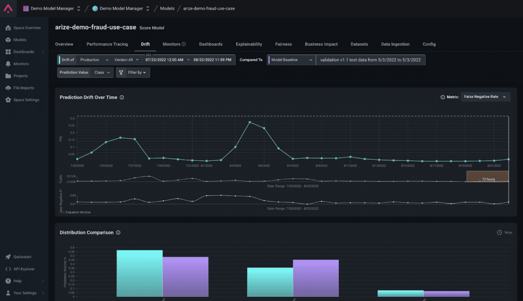Open the Prediction Drift Over Time info tooltip

pos(122,97)
